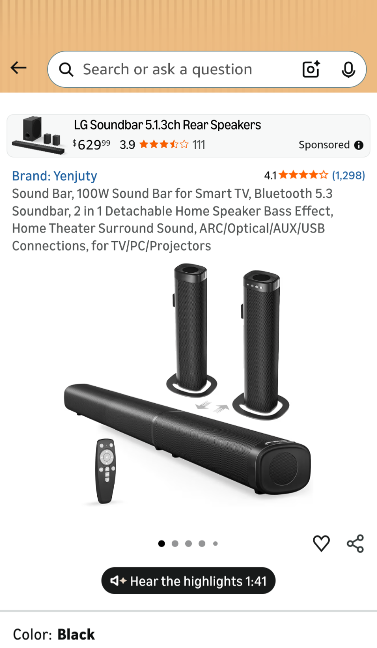Open the 1,298 reviews count link
Viewport: 377px width, 648px height.
point(348,175)
